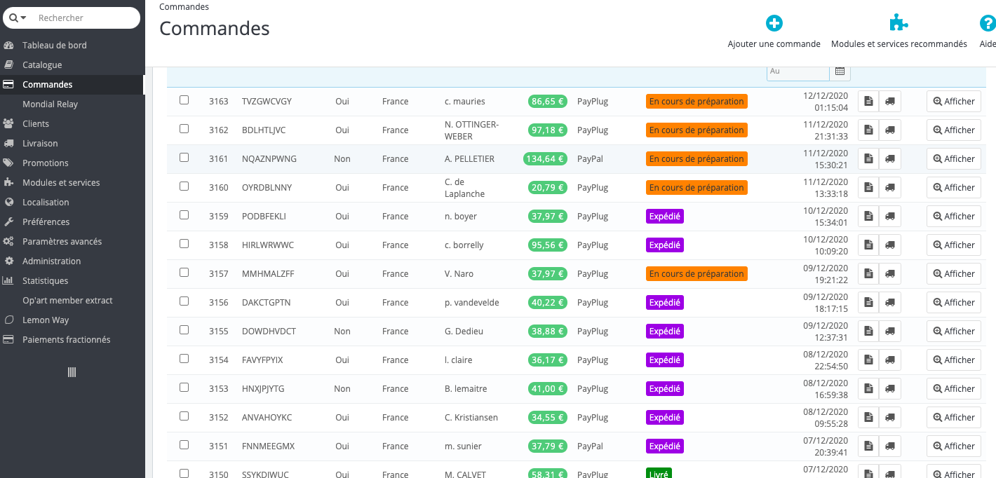This screenshot has width=996, height=478.
Task: Expand the search magnifier dropdown arrow
Action: [18, 18]
